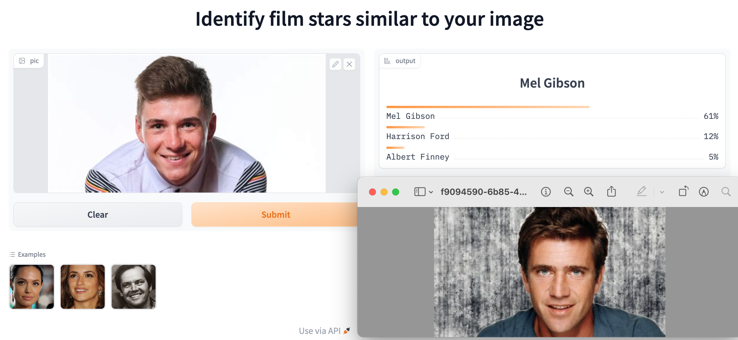This screenshot has width=738, height=340.
Task: Open the share icon in Preview toolbar
Action: tap(611, 192)
